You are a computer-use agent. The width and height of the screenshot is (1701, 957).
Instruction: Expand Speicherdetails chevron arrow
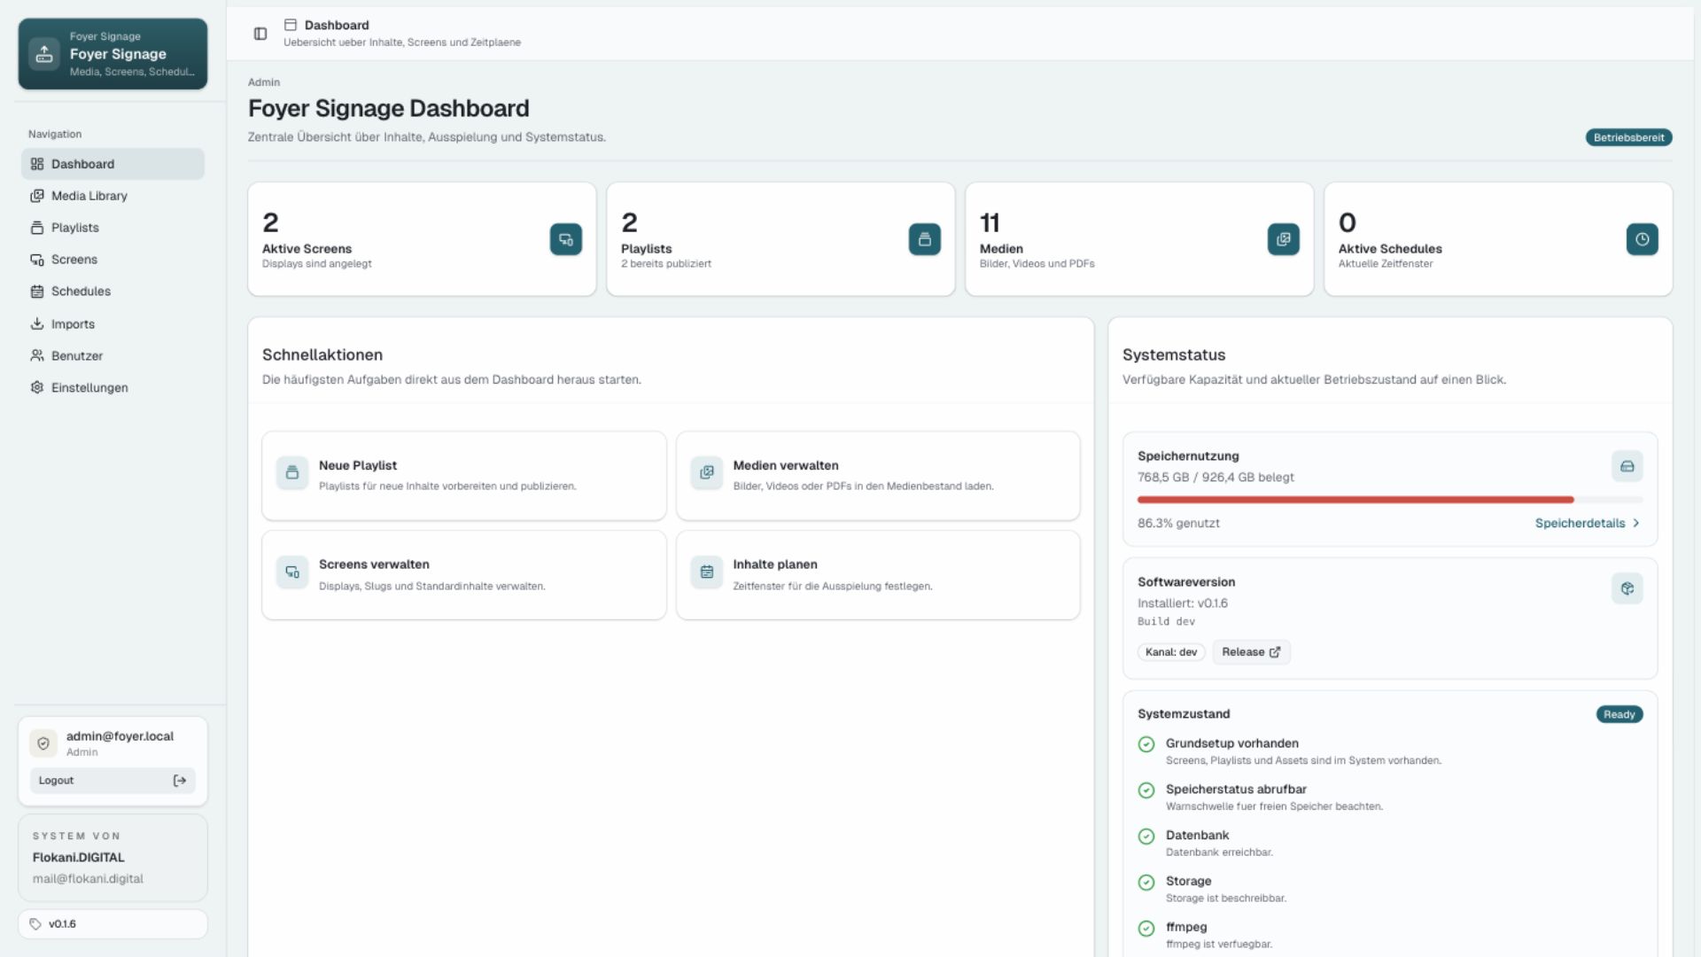(x=1635, y=524)
